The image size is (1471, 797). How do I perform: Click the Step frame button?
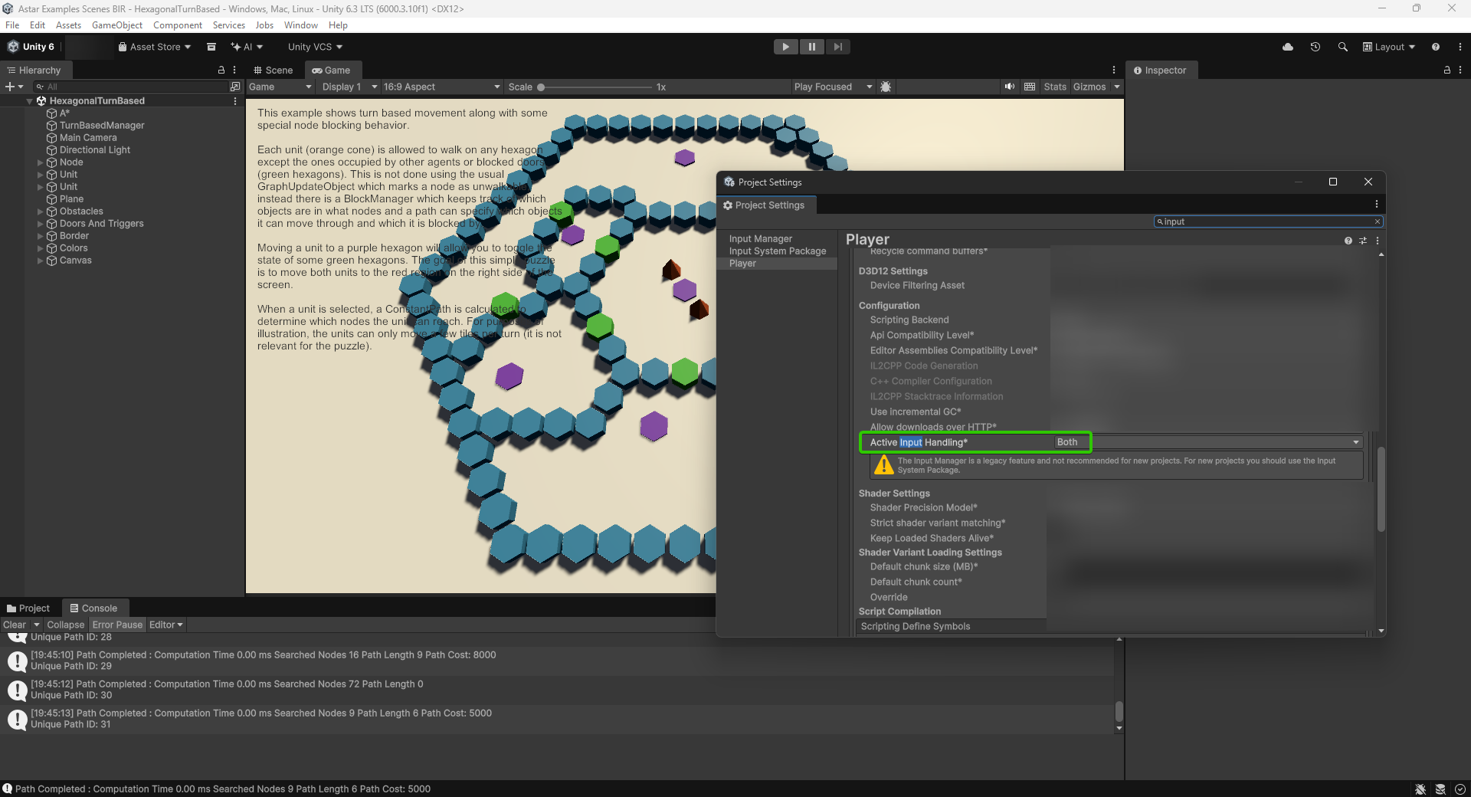tap(838, 47)
